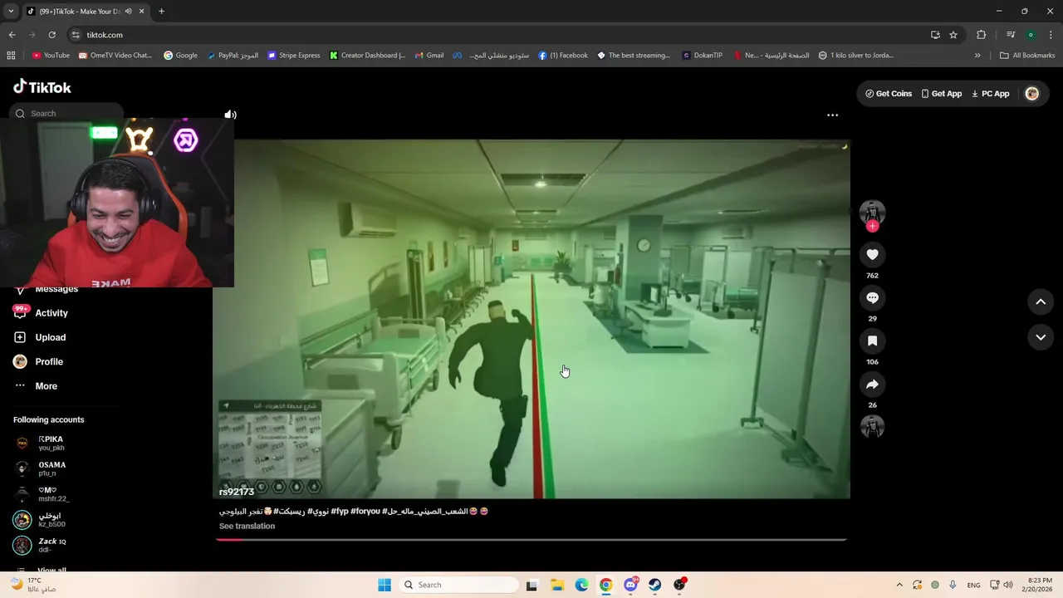Open profile avatar menu in top right
1063x598 pixels.
coord(1032,94)
